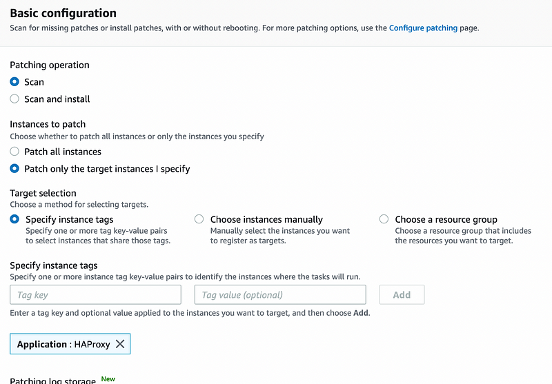Click the Patching operation section label
The height and width of the screenshot is (384, 552).
tap(50, 65)
